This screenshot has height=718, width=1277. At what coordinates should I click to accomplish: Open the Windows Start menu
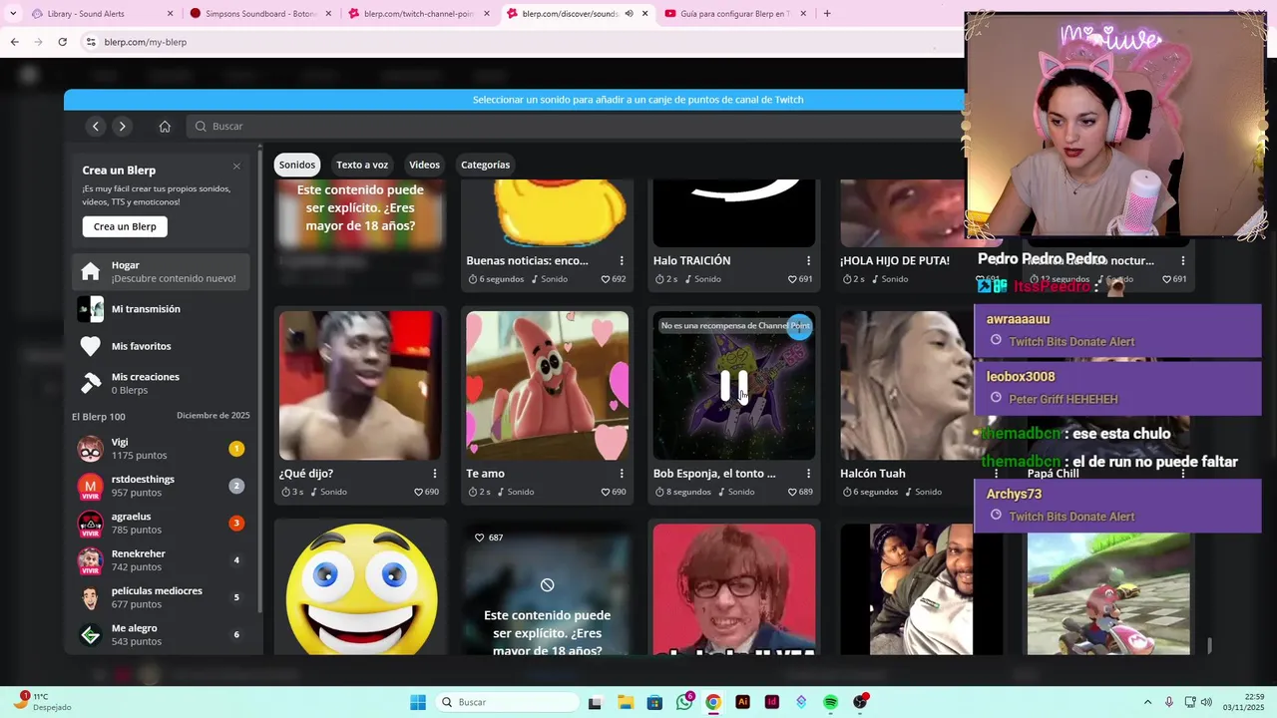coord(417,702)
